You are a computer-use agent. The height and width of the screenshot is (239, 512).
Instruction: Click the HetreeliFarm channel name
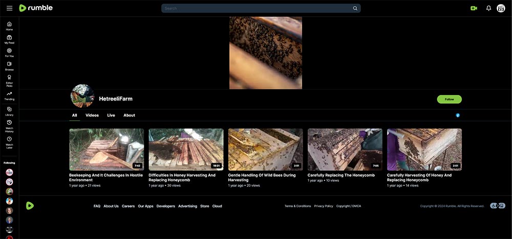click(x=116, y=99)
